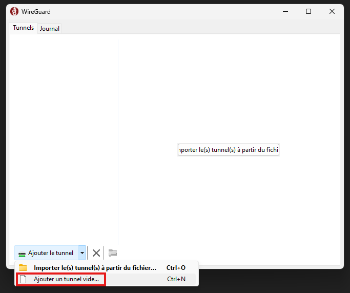Click the blank page icon for empty tunnel

point(23,279)
